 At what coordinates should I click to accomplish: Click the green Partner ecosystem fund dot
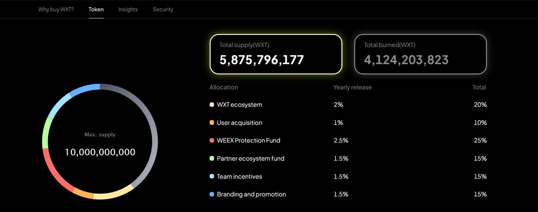click(x=212, y=158)
